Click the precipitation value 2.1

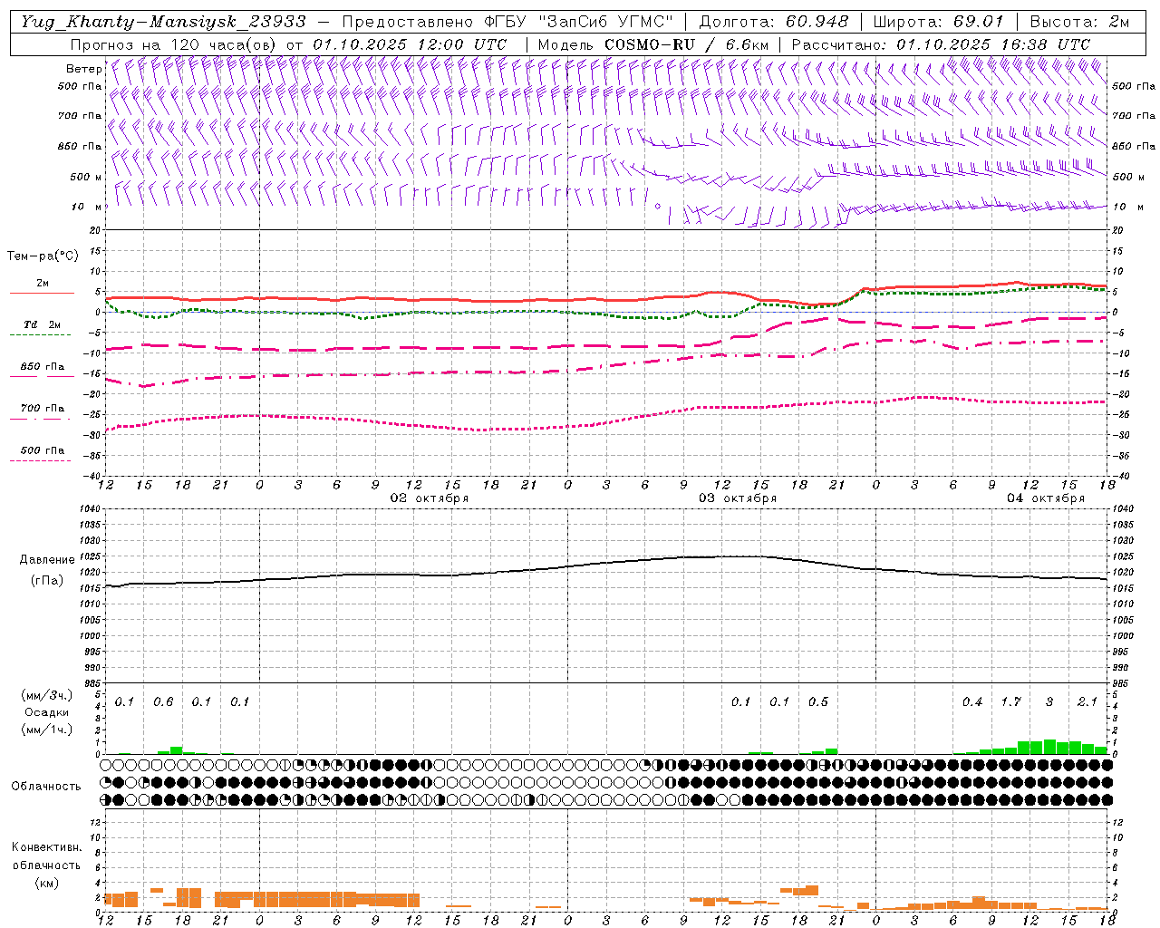coord(1087,702)
